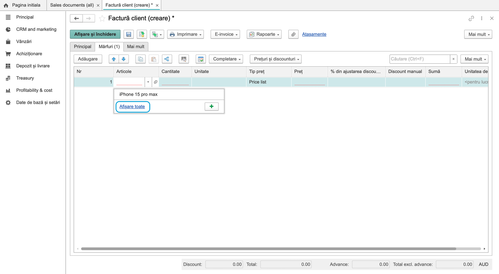The height and width of the screenshot is (274, 499).
Task: Open the Articole cell dropdown arrow
Action: pos(148,82)
